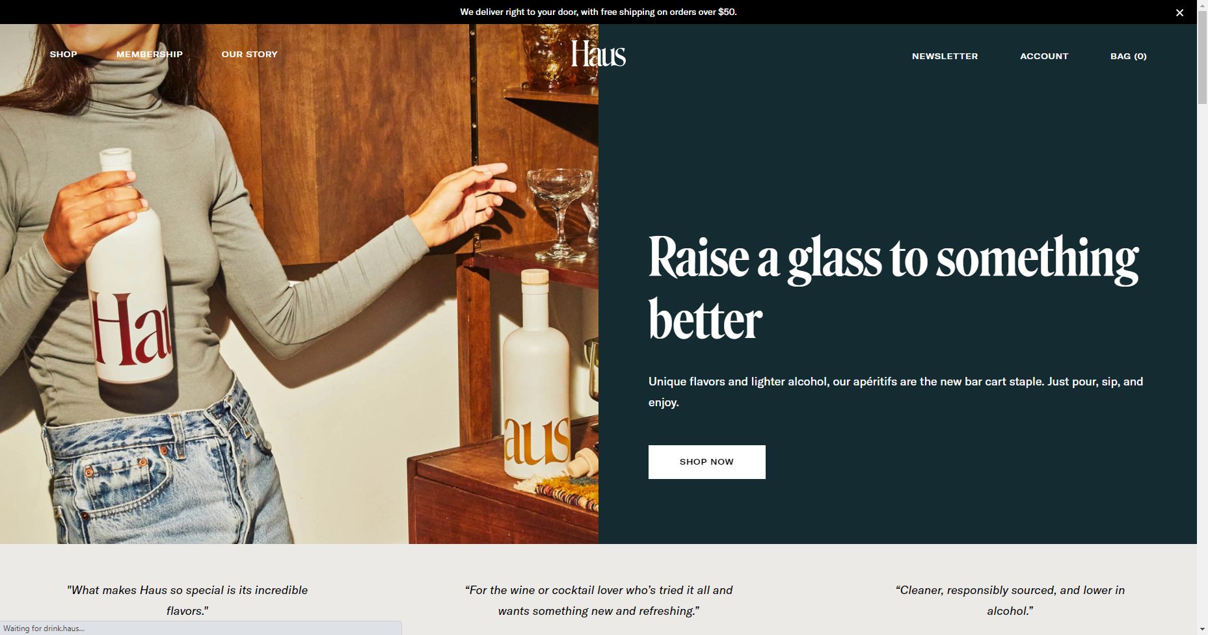
Task: Click the apéritifs description paragraph
Action: tap(896, 392)
